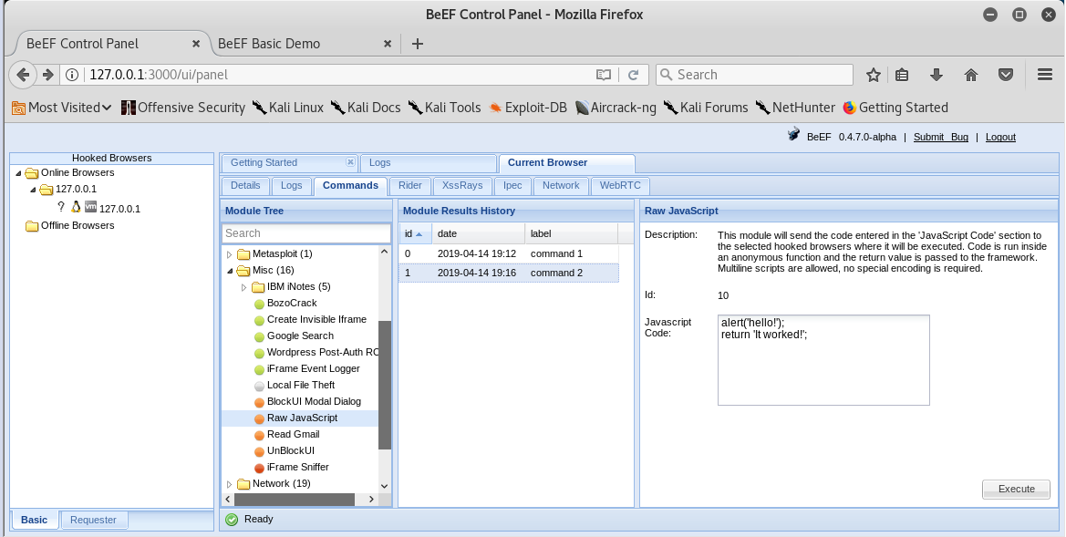This screenshot has width=1066, height=537.
Task: Collapse the Online Browsers tree node
Action: click(17, 172)
